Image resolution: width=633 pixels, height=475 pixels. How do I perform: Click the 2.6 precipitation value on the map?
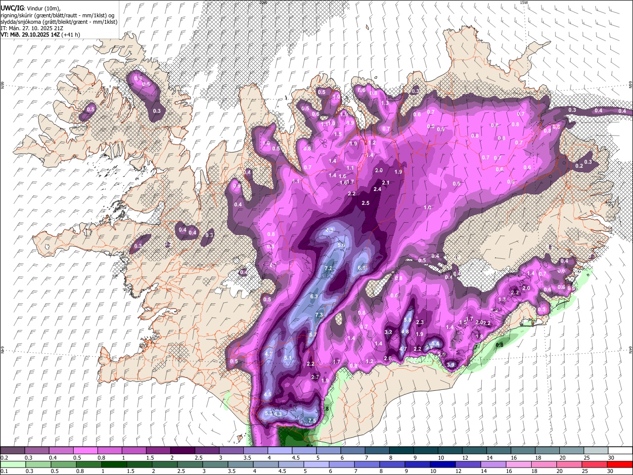388,359
